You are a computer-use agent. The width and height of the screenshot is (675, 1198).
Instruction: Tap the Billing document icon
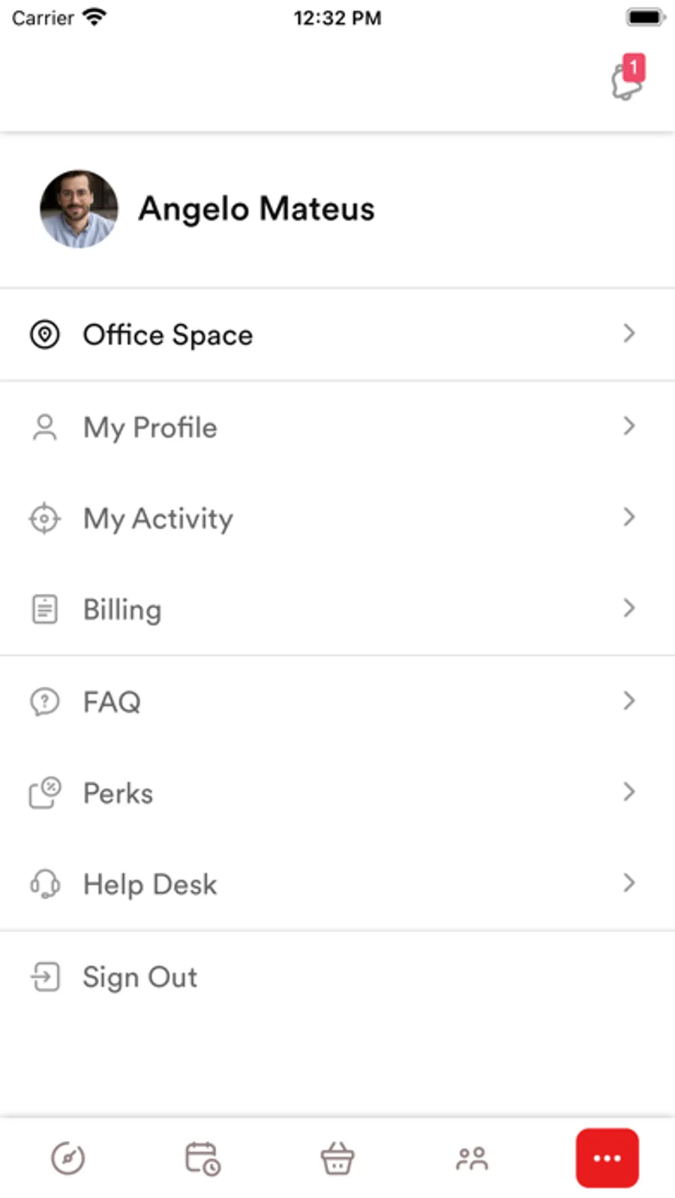point(44,609)
